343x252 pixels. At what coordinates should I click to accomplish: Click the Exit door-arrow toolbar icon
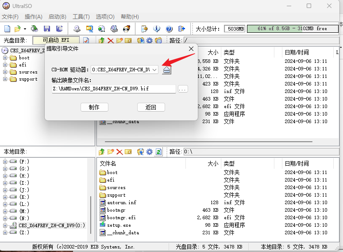(181, 29)
